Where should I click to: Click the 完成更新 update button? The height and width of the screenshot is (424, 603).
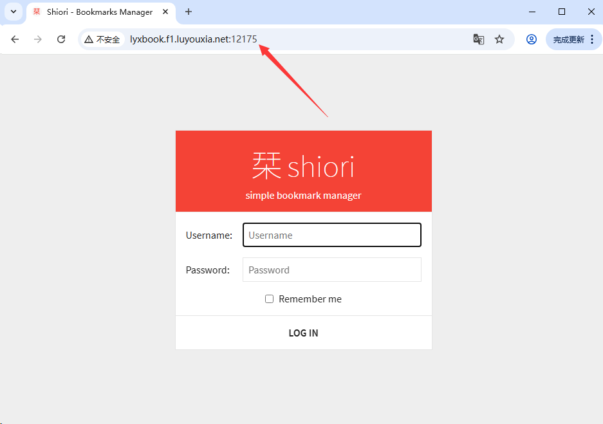(568, 40)
